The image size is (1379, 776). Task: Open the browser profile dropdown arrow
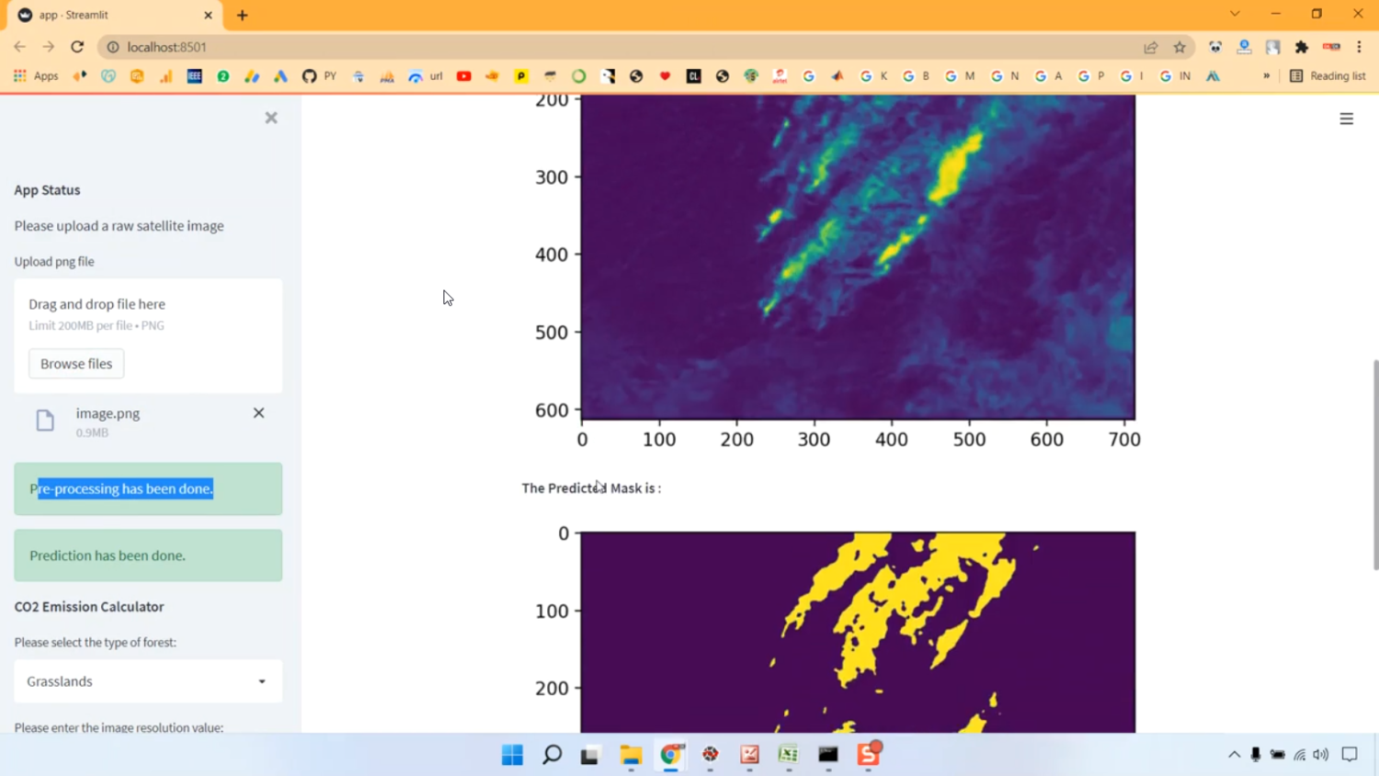coord(1235,14)
